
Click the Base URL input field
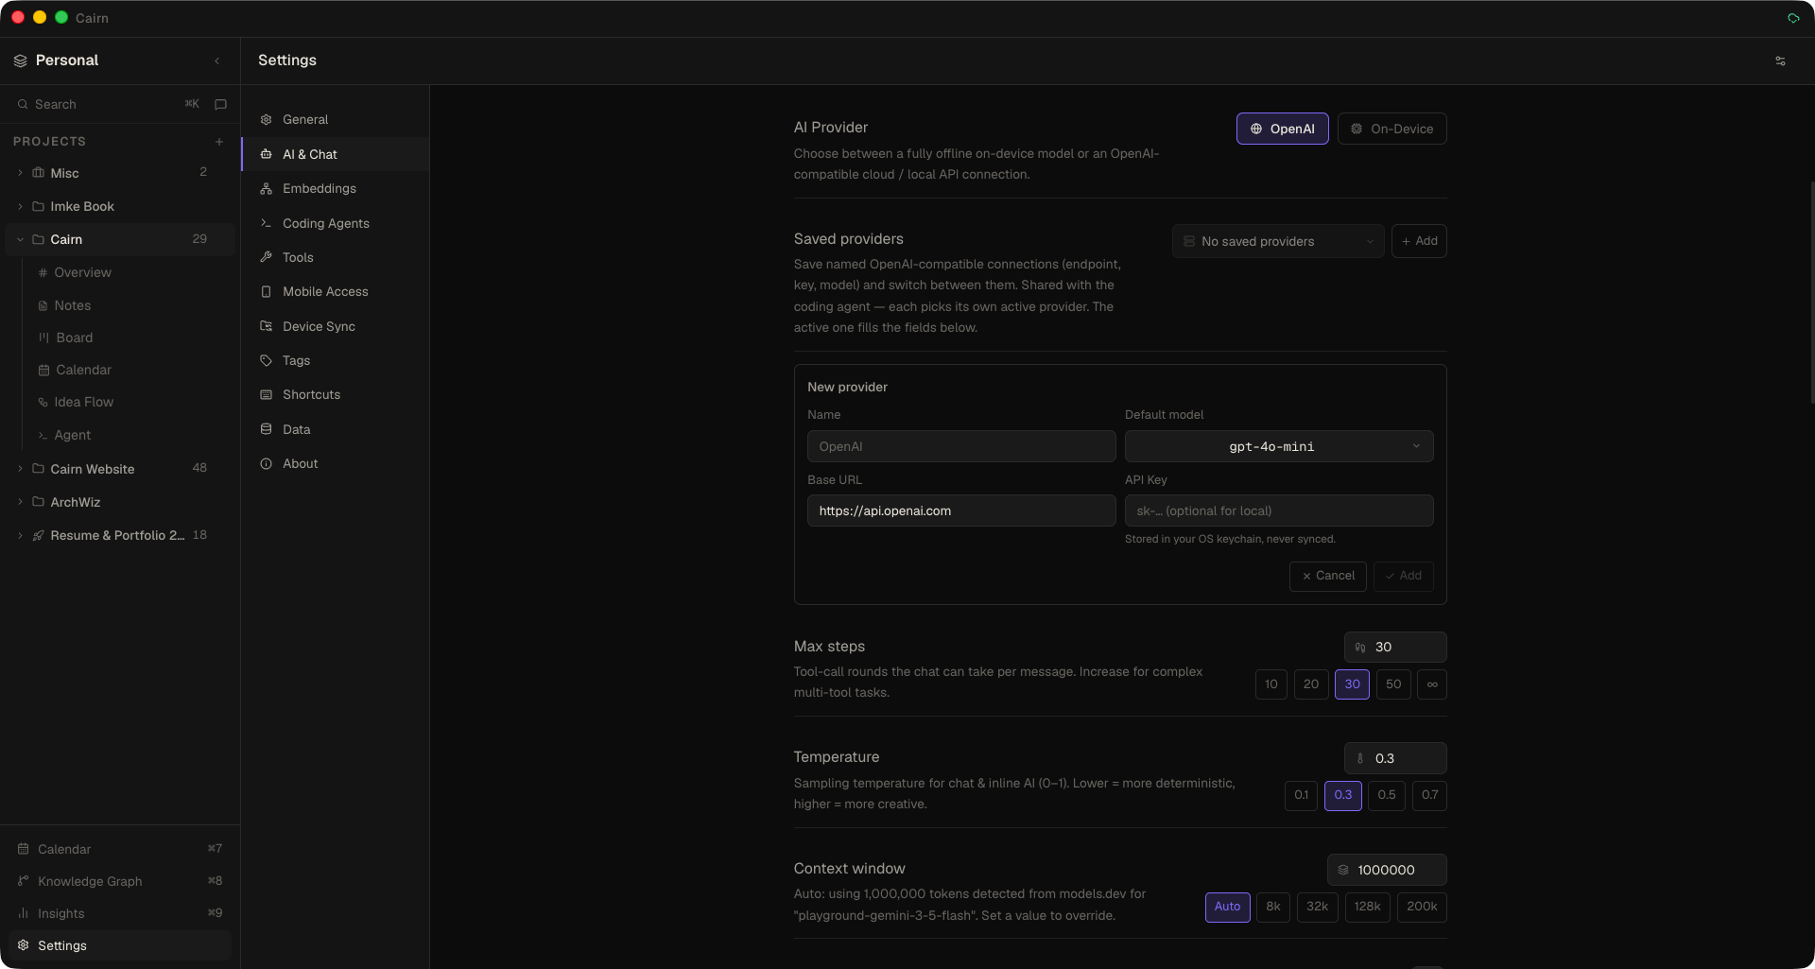point(961,510)
